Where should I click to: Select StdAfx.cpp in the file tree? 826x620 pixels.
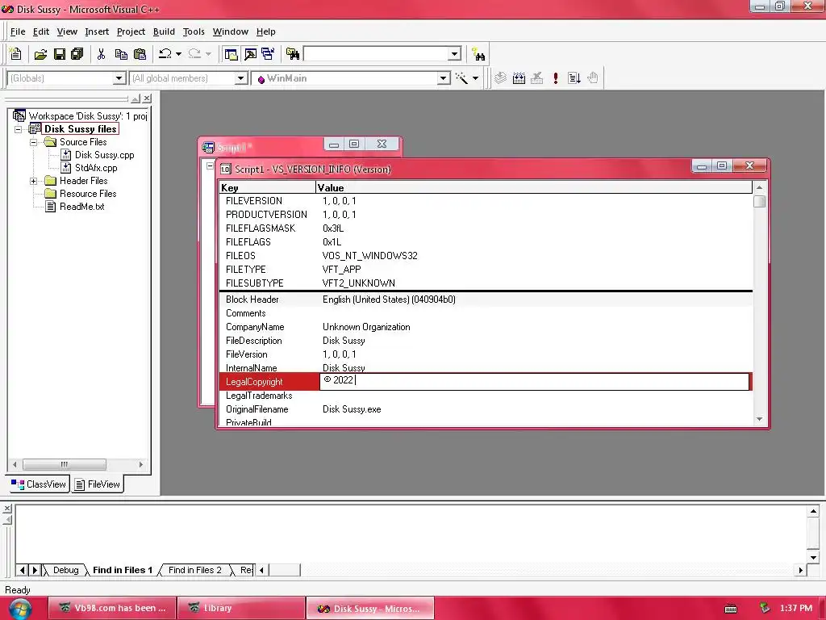[x=96, y=168]
